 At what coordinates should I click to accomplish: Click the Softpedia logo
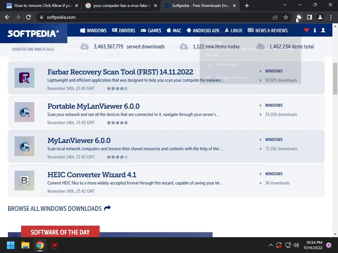[x=33, y=33]
